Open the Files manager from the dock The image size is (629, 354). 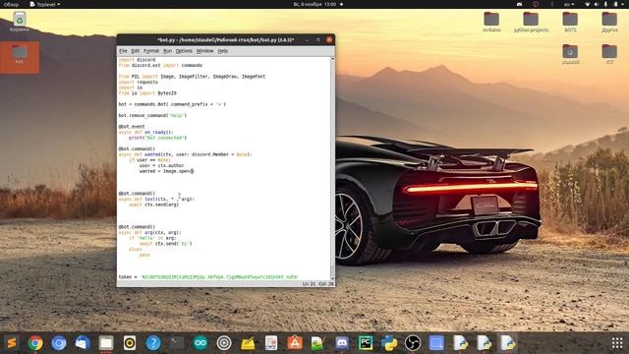tap(106, 343)
